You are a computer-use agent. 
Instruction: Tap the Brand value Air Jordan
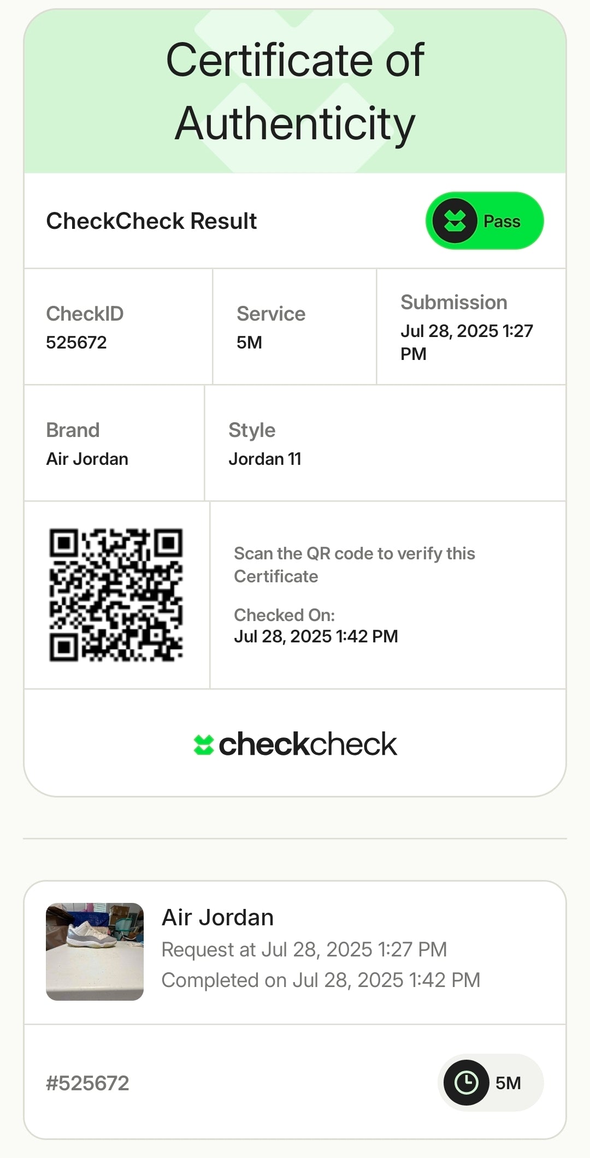point(87,459)
